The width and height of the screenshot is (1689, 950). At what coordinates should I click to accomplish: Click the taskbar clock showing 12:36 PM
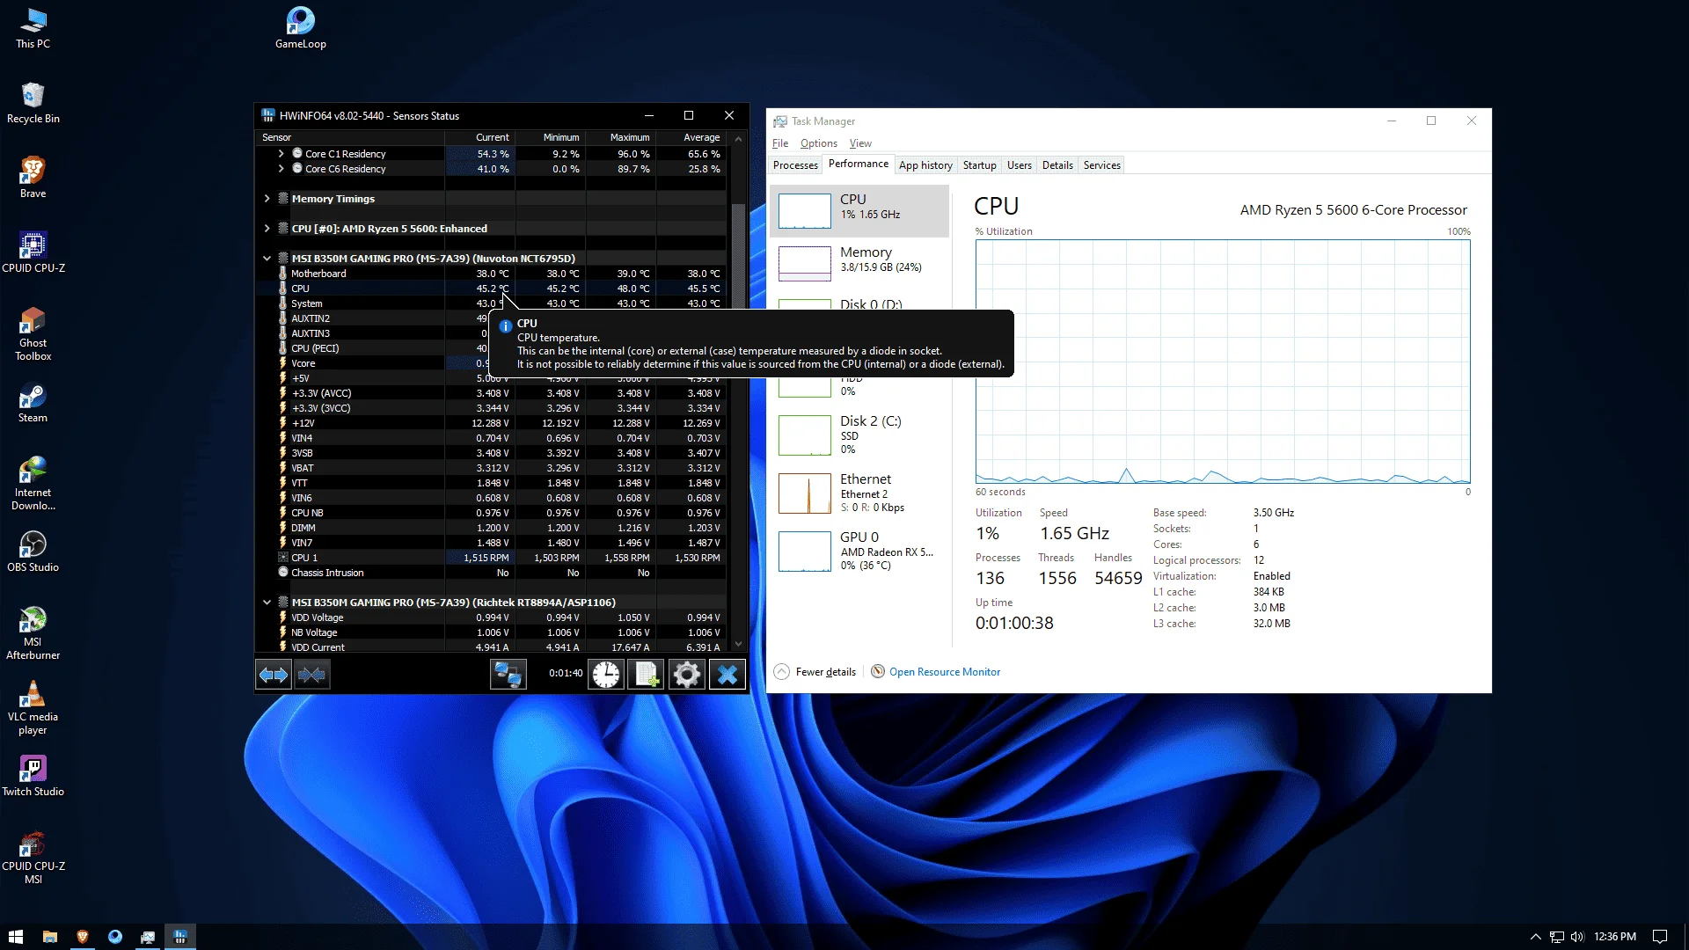[1615, 937]
